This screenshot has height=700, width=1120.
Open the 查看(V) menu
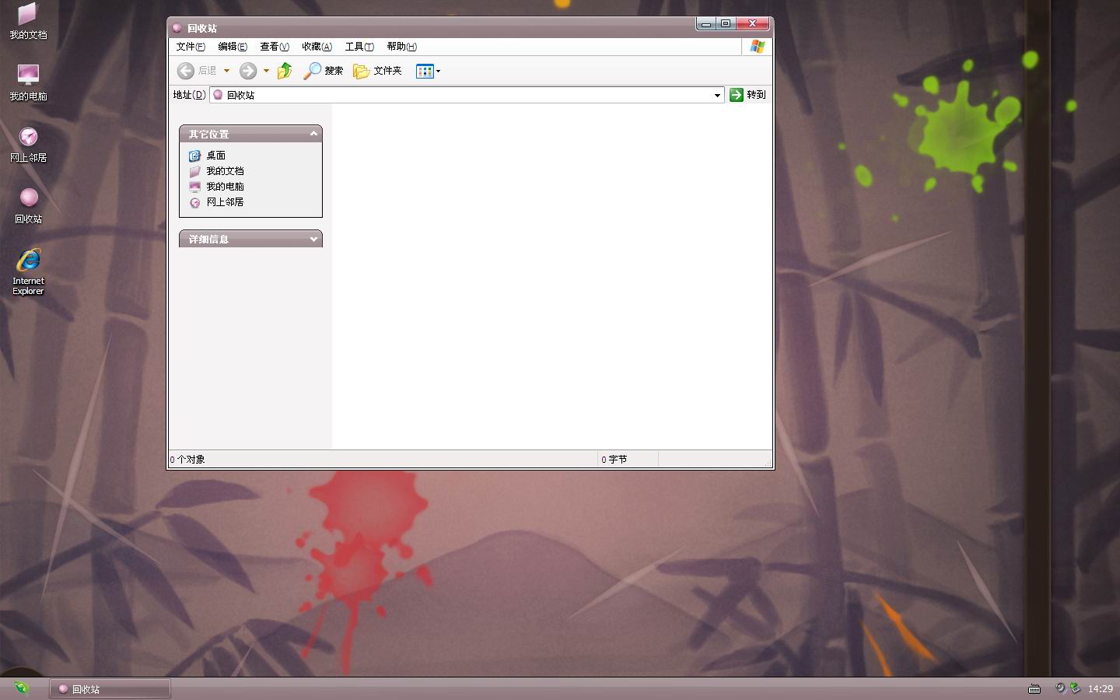tap(275, 47)
